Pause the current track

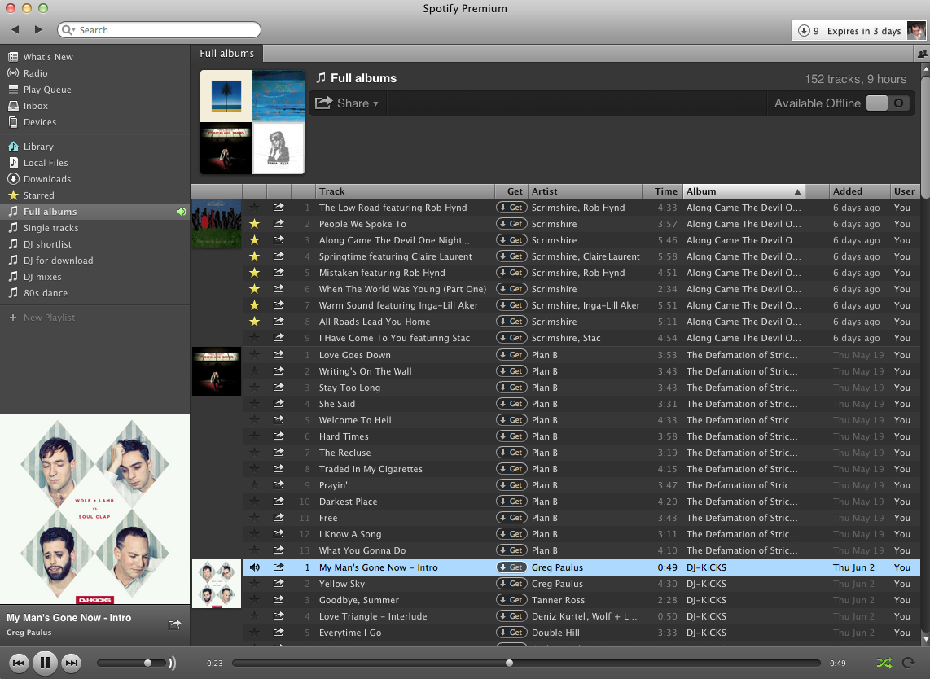(45, 663)
